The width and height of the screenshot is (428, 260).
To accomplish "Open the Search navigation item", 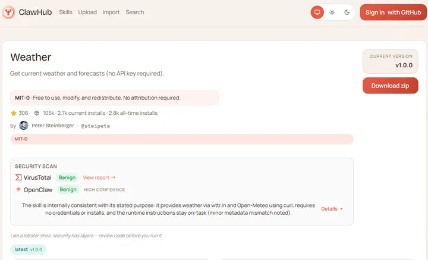I will click(135, 12).
